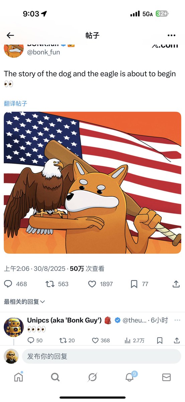
Task: Open the three-dot more options menu
Action: (x=171, y=36)
